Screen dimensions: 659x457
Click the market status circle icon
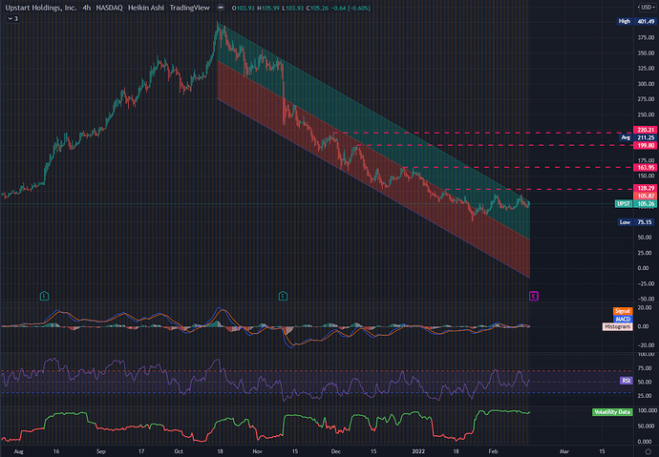point(221,8)
